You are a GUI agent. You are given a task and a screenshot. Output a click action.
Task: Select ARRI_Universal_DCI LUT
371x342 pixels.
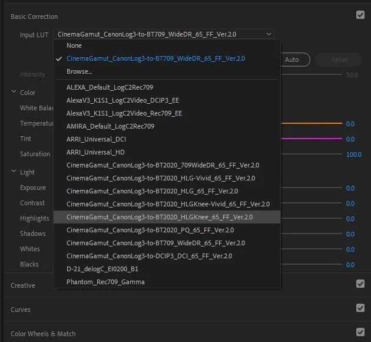(167, 139)
